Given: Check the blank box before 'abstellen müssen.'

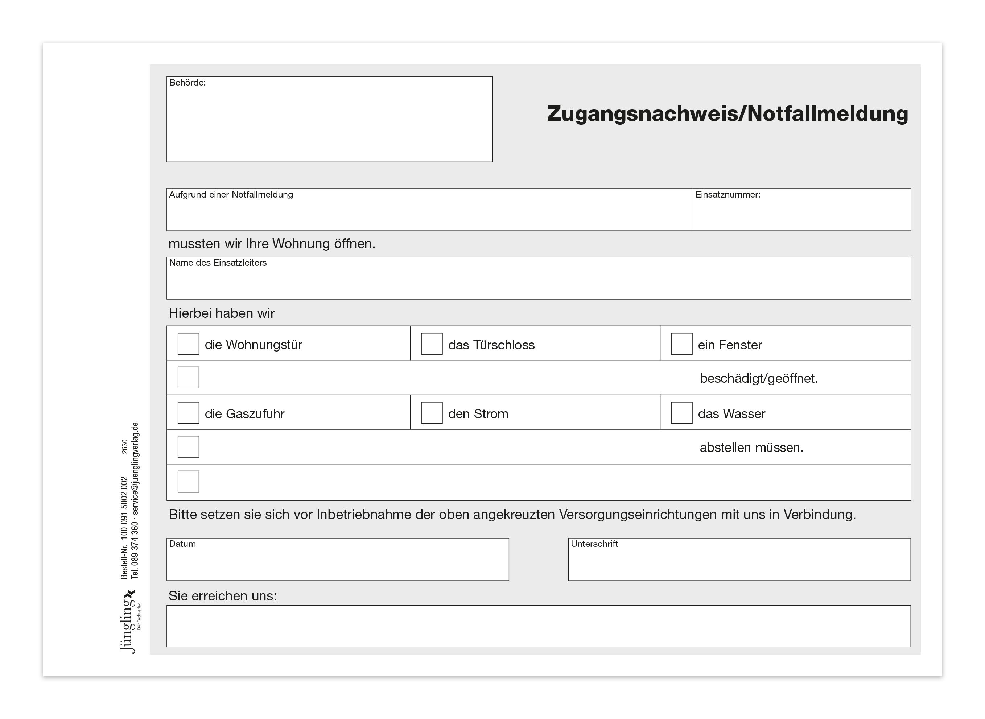Looking at the screenshot, I should [188, 447].
